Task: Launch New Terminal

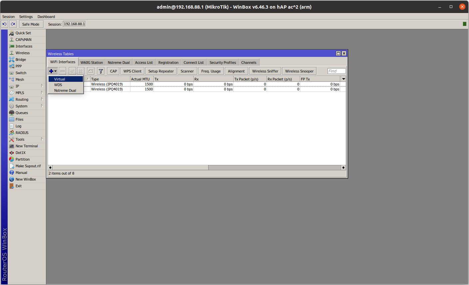Action: coord(26,146)
